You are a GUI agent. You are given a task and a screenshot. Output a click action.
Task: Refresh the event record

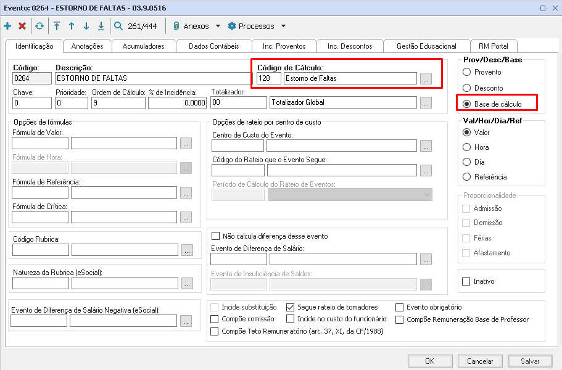(39, 26)
